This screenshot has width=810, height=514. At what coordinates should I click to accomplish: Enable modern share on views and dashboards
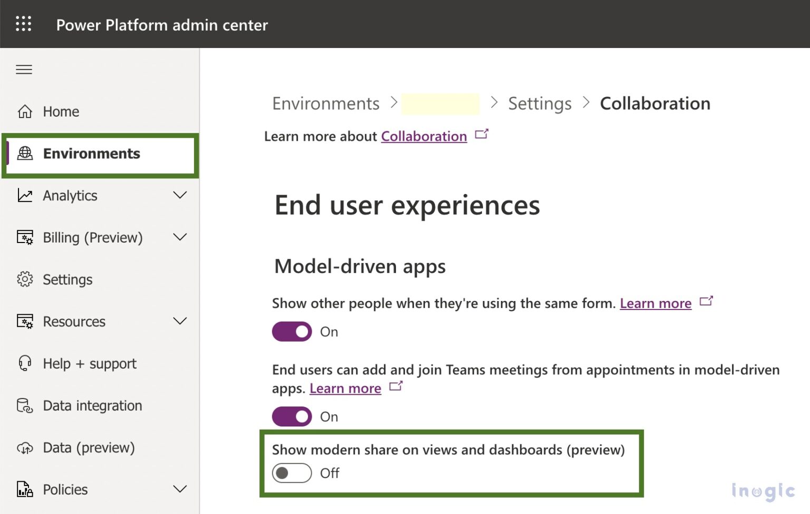click(292, 473)
